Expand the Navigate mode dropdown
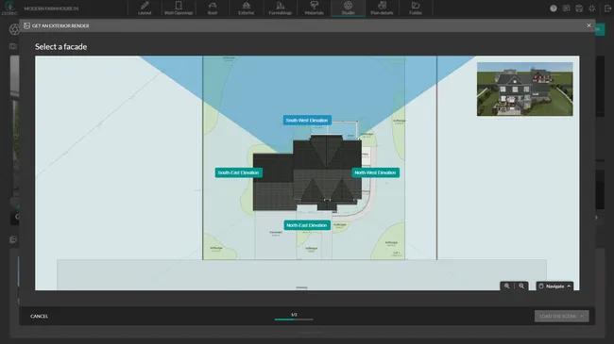 click(554, 287)
